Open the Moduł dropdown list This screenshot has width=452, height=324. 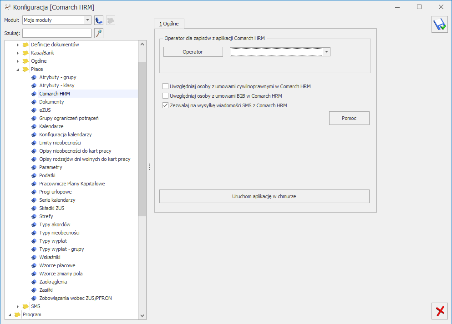pos(88,20)
